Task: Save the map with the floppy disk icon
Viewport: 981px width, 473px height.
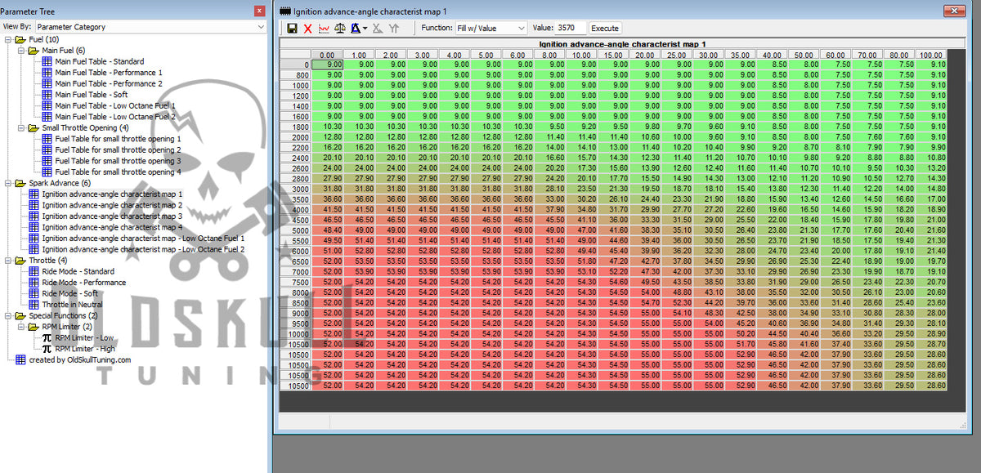Action: [x=292, y=29]
